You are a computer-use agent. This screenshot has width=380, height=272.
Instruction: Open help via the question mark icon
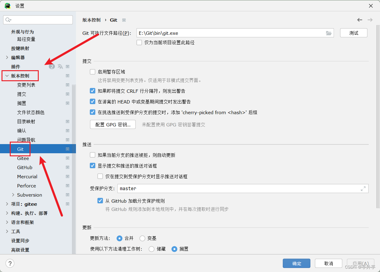pyautogui.click(x=10, y=263)
